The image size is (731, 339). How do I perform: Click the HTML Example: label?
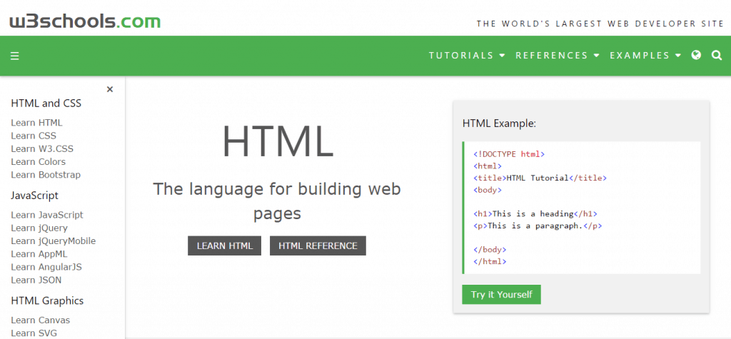click(x=499, y=123)
